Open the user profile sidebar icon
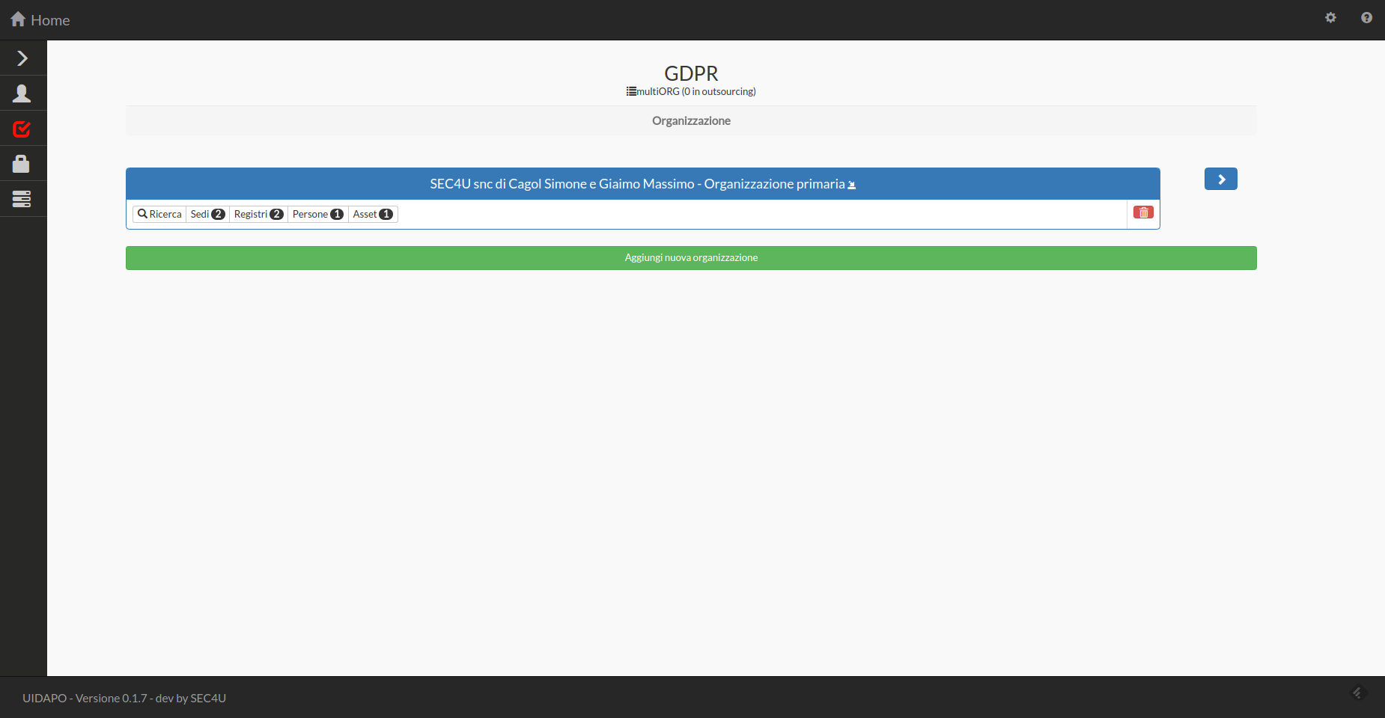The width and height of the screenshot is (1385, 718). pyautogui.click(x=22, y=93)
